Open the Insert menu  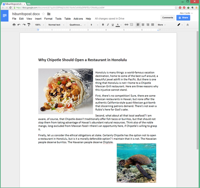click(x=38, y=19)
